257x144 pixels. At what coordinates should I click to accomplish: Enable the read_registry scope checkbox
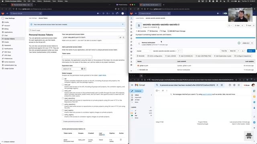pos(63,110)
